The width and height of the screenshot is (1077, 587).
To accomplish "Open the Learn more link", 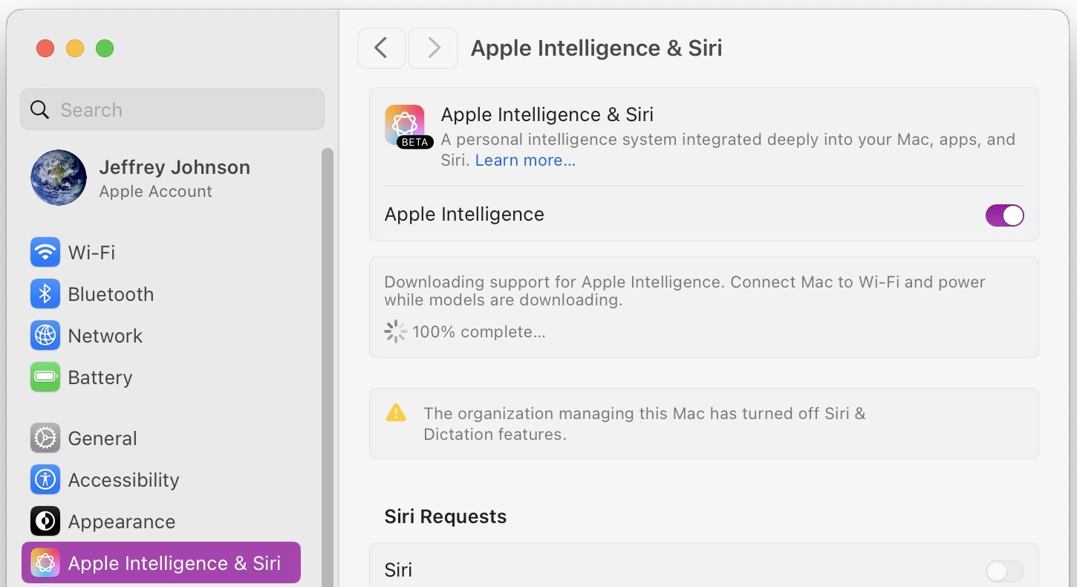I will coord(524,160).
